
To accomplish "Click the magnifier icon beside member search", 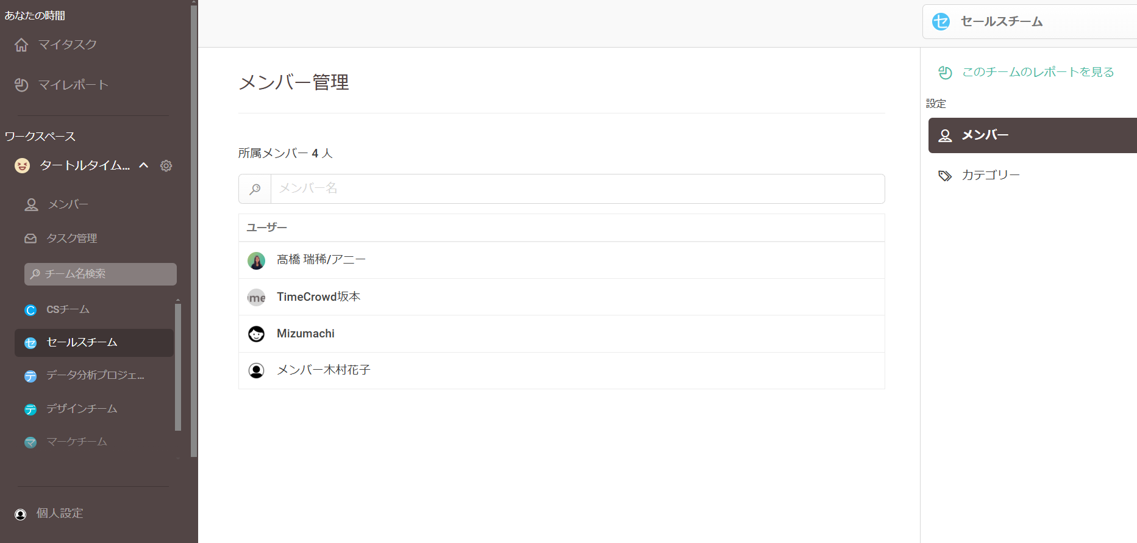I will tap(255, 189).
